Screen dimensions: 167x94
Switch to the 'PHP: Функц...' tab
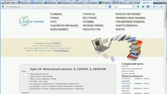point(119,3)
